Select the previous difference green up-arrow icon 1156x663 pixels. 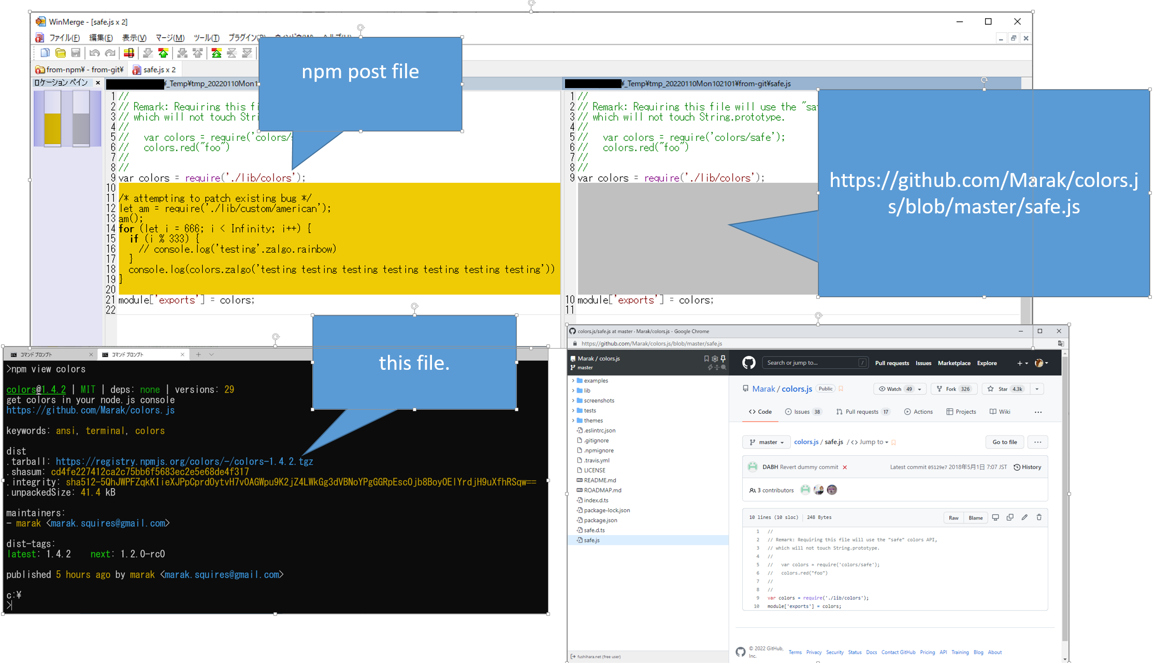pos(164,52)
